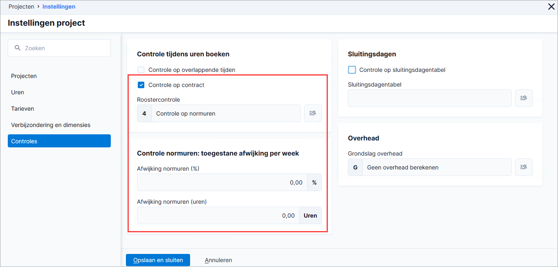Image resolution: width=558 pixels, height=267 pixels.
Task: Enable Controle op overlappende tijden checkbox
Action: click(141, 70)
